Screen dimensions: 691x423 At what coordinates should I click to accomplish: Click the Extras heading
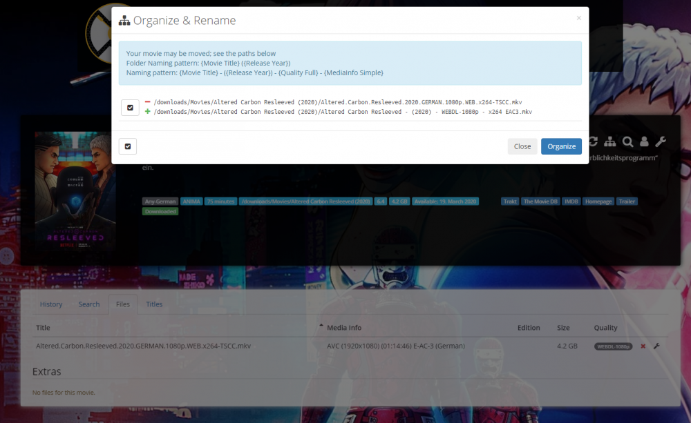pos(47,371)
